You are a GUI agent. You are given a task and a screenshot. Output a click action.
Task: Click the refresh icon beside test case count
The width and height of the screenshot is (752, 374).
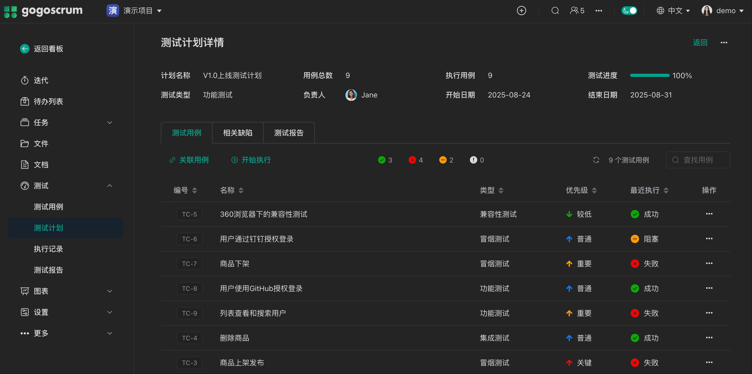pos(596,160)
